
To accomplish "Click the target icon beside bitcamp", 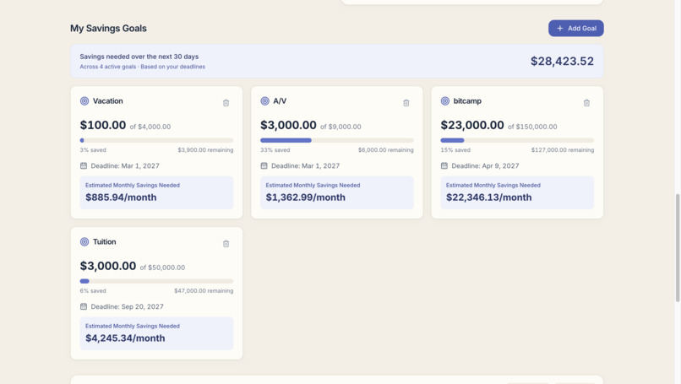I will (445, 101).
